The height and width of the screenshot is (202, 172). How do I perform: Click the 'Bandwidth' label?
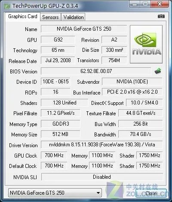tap(105, 135)
